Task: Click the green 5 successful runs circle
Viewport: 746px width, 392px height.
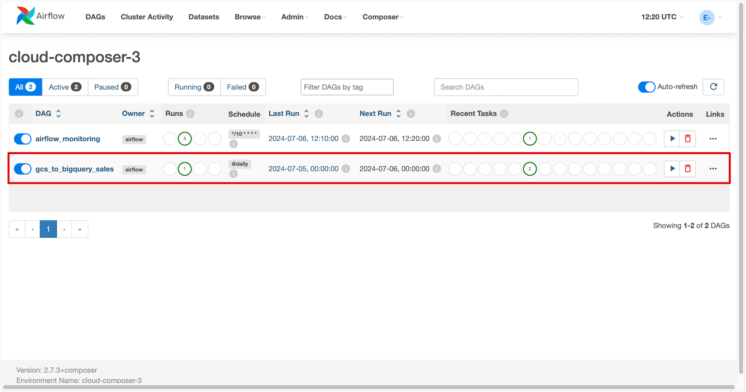Action: pyautogui.click(x=185, y=139)
